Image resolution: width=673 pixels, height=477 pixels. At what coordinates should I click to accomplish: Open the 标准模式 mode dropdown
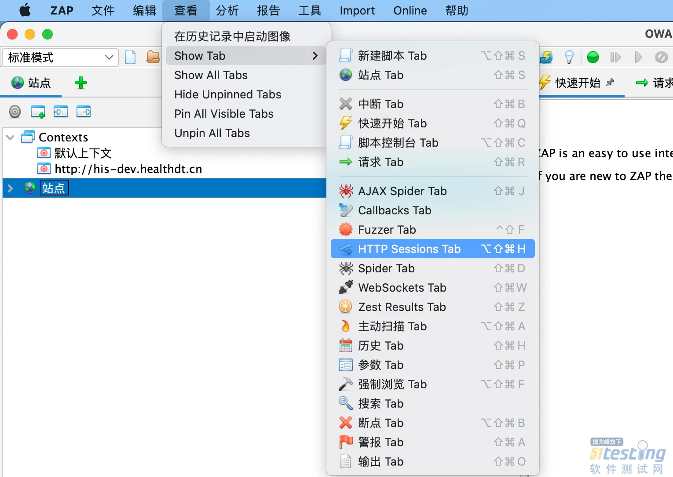[x=60, y=58]
